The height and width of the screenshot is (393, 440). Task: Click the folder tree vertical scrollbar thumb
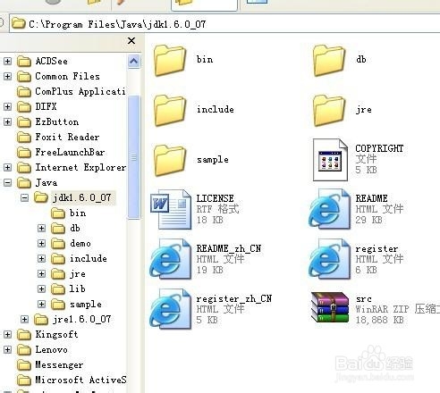coord(133,157)
